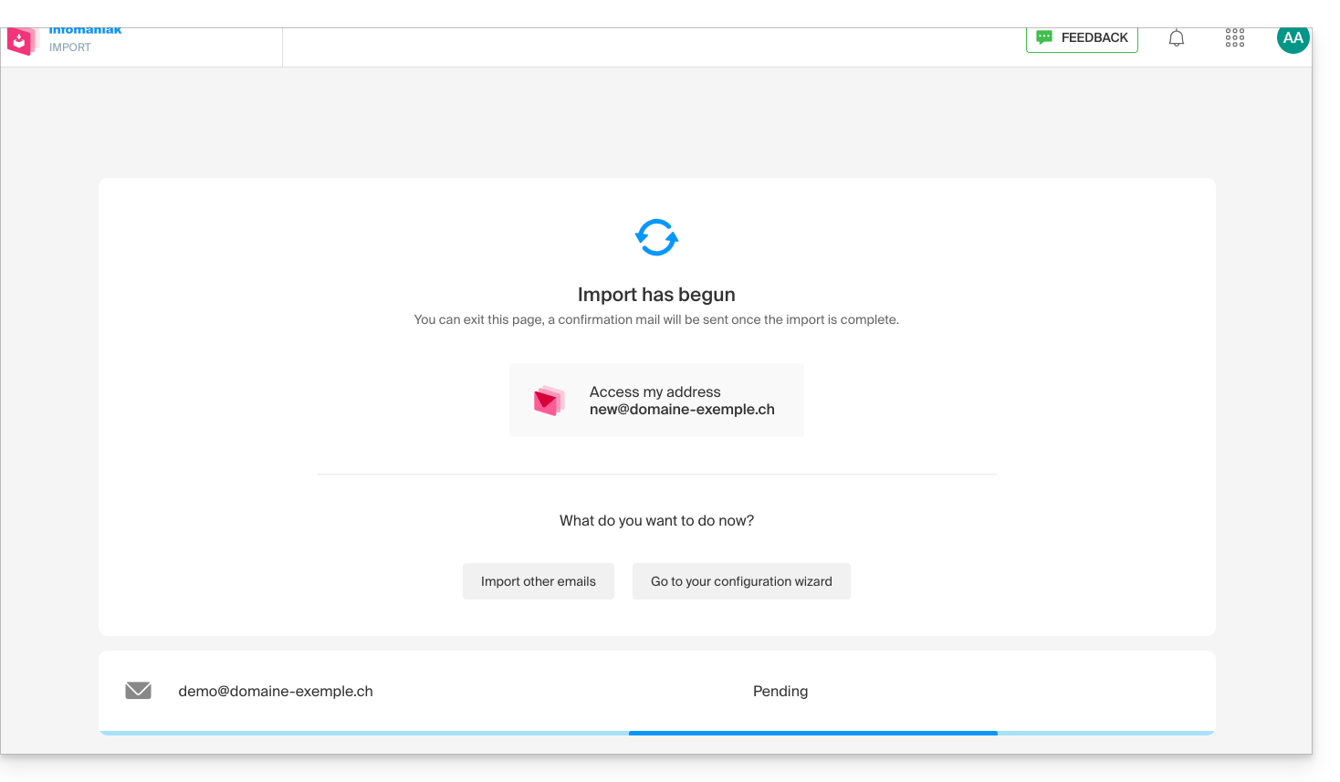The width and height of the screenshot is (1340, 782).
Task: Click the demo@domaine-exemple.ch email entry
Action: click(x=275, y=692)
